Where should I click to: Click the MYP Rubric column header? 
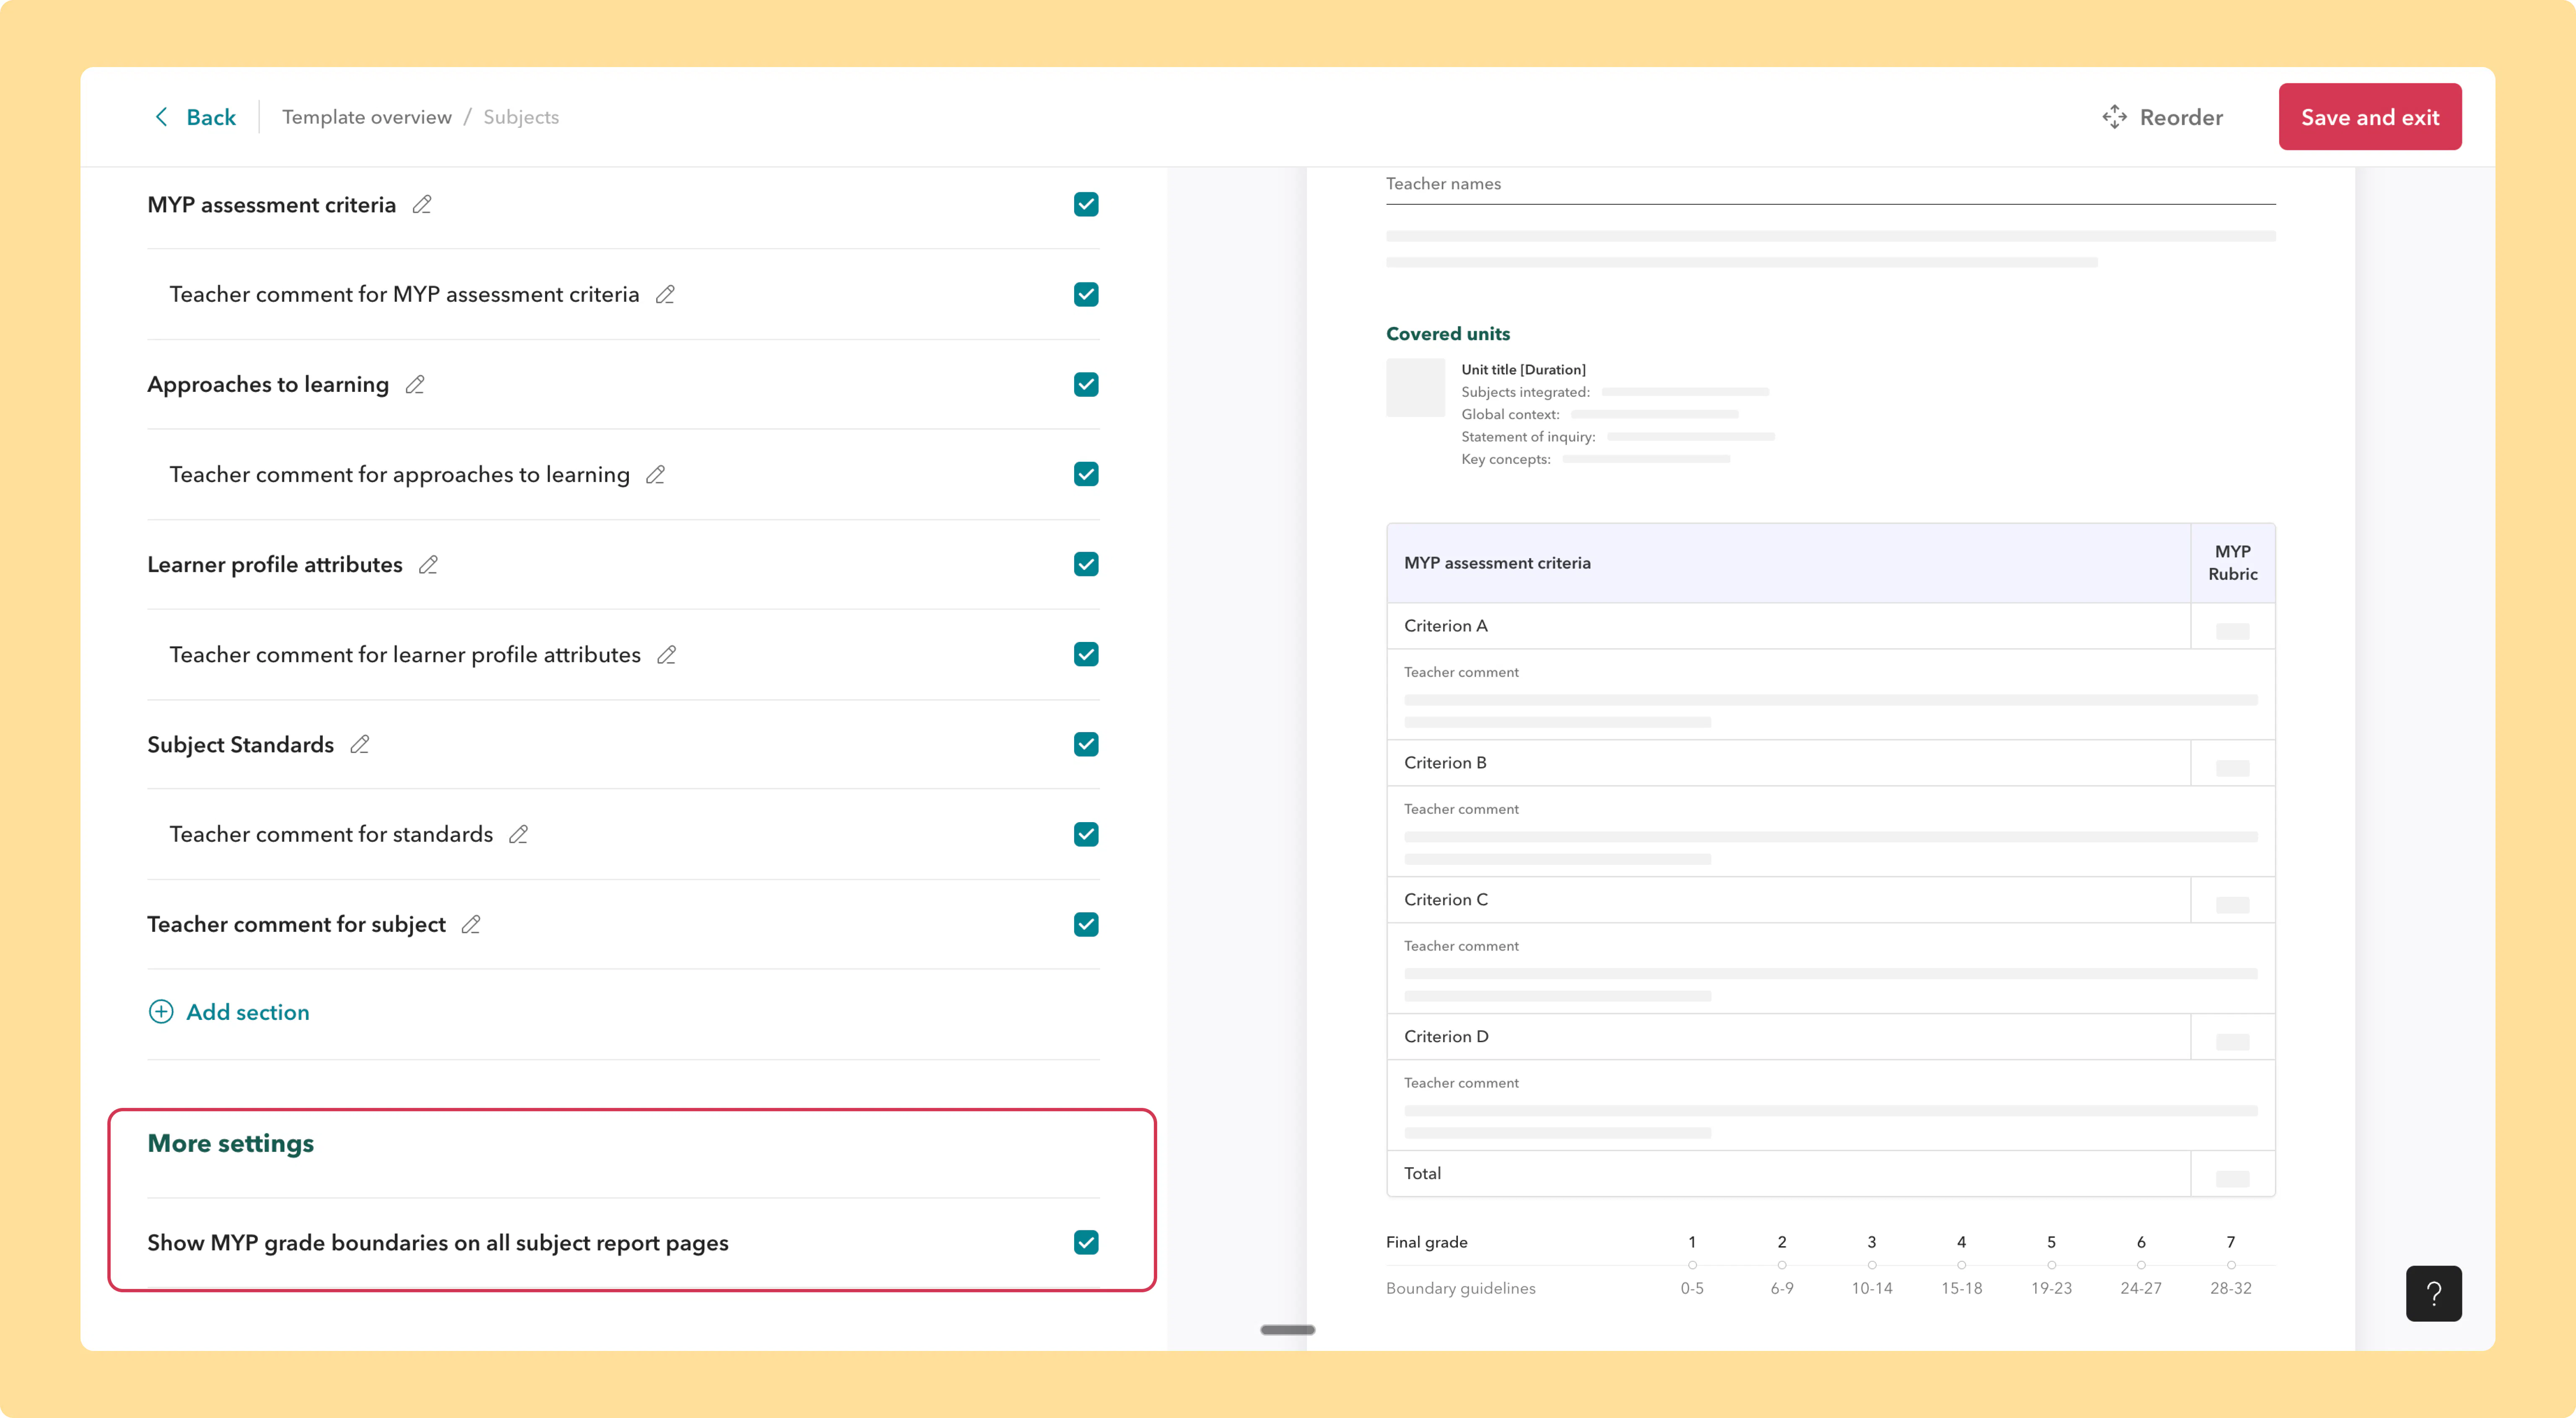[2233, 563]
